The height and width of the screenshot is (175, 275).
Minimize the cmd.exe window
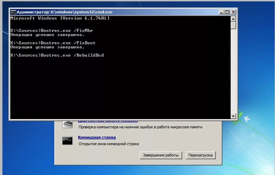[221, 12]
